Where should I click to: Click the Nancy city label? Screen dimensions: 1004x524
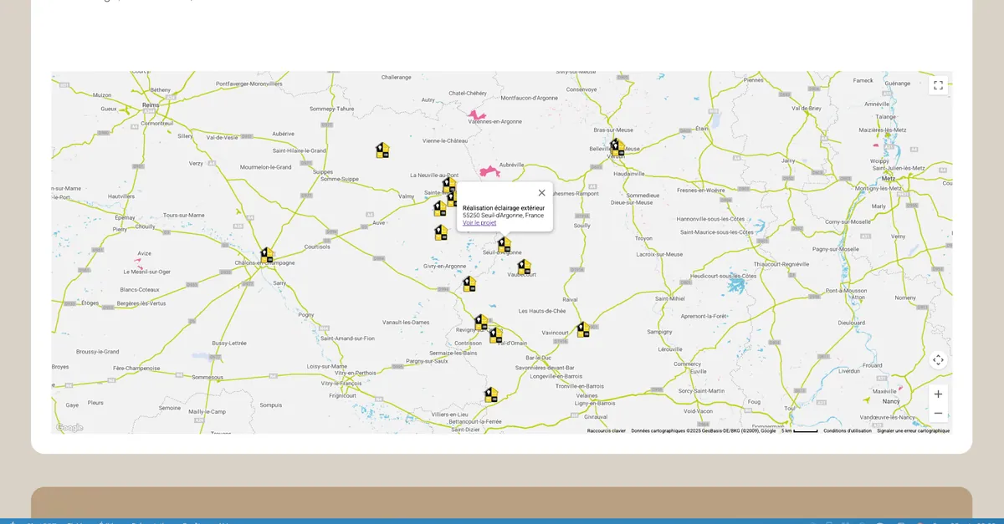tap(891, 401)
